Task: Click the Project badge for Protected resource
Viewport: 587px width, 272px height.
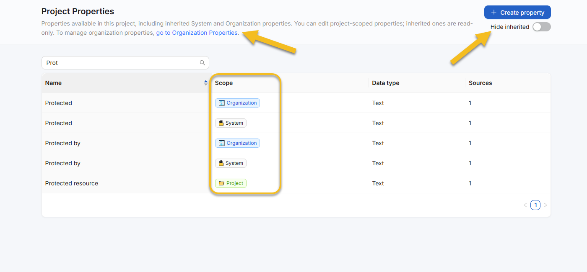Action: (x=231, y=183)
